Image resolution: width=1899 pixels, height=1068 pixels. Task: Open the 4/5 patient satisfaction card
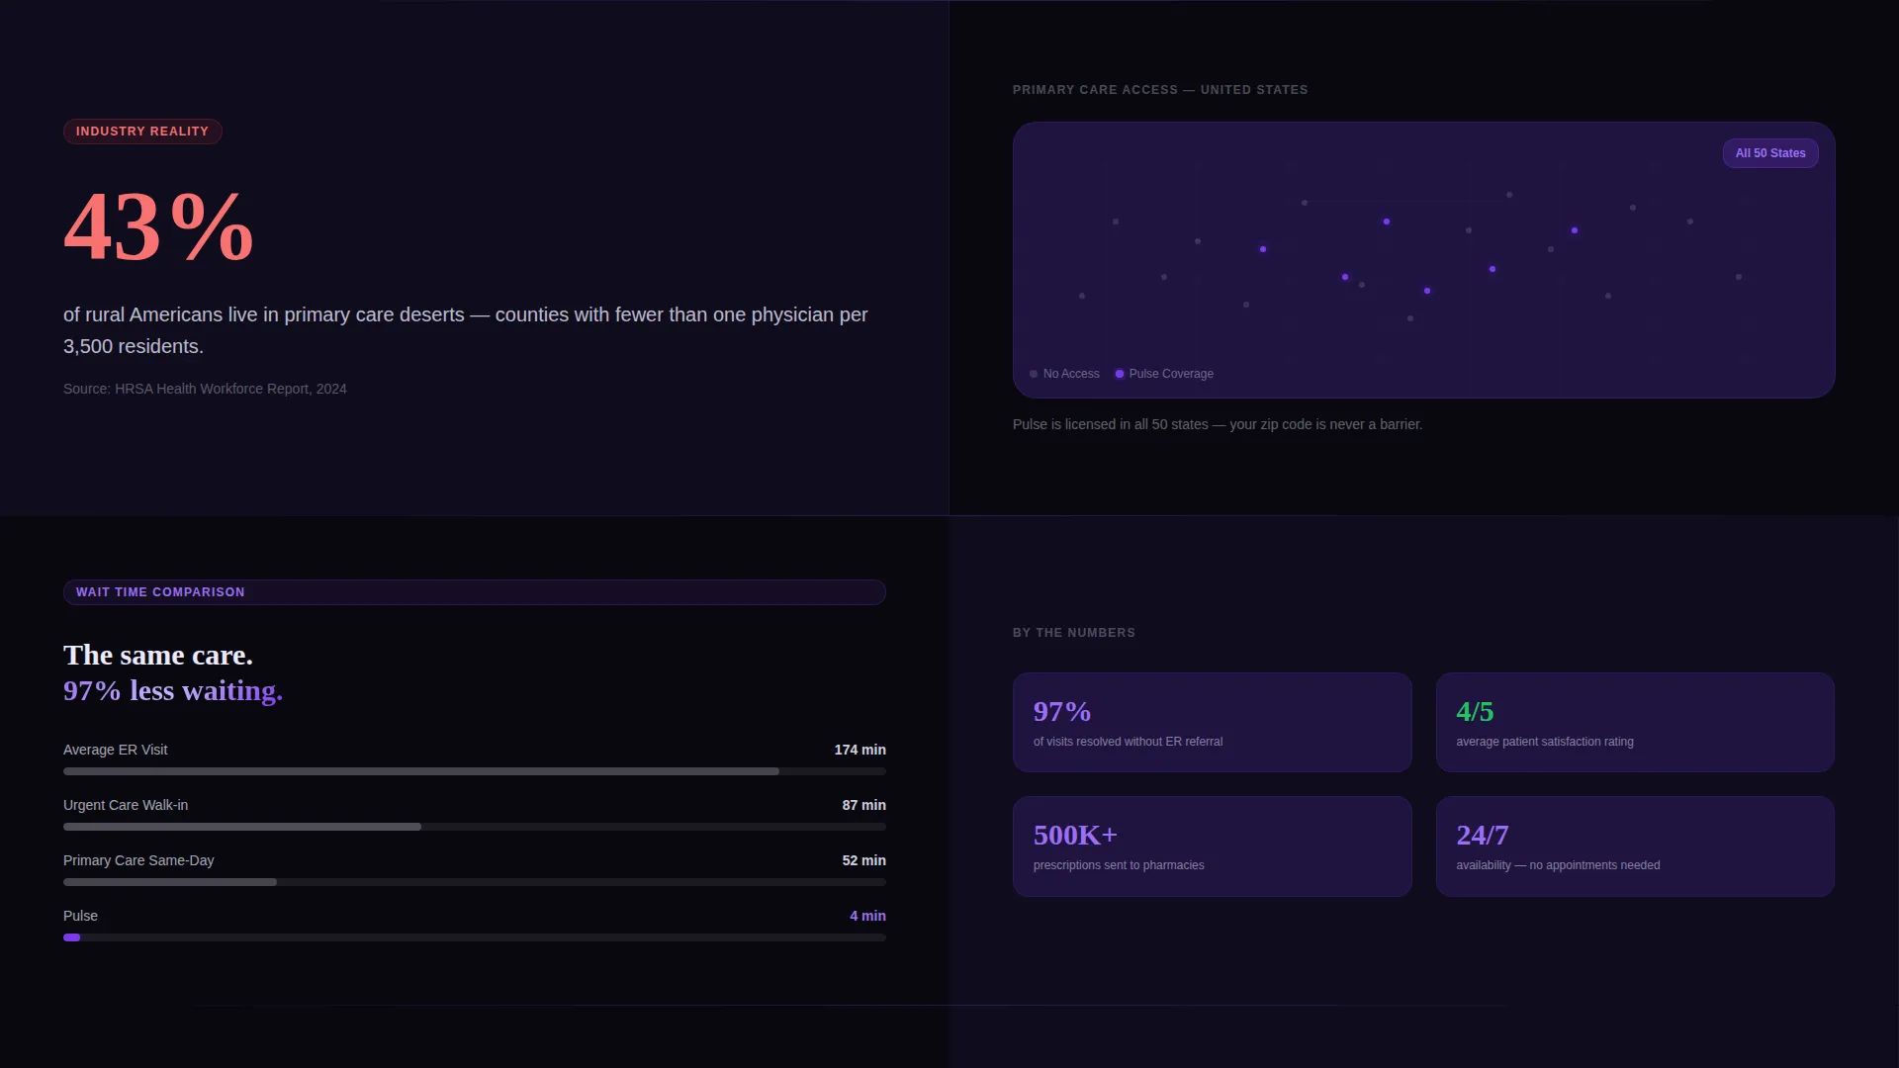pos(1635,723)
